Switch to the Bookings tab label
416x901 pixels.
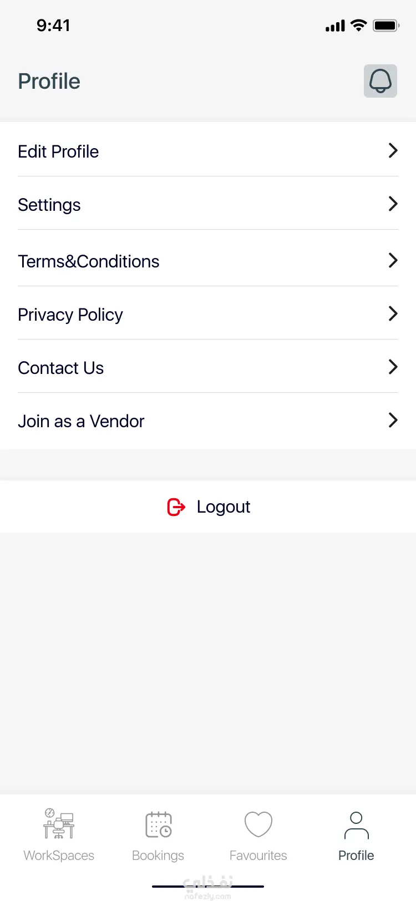(158, 856)
